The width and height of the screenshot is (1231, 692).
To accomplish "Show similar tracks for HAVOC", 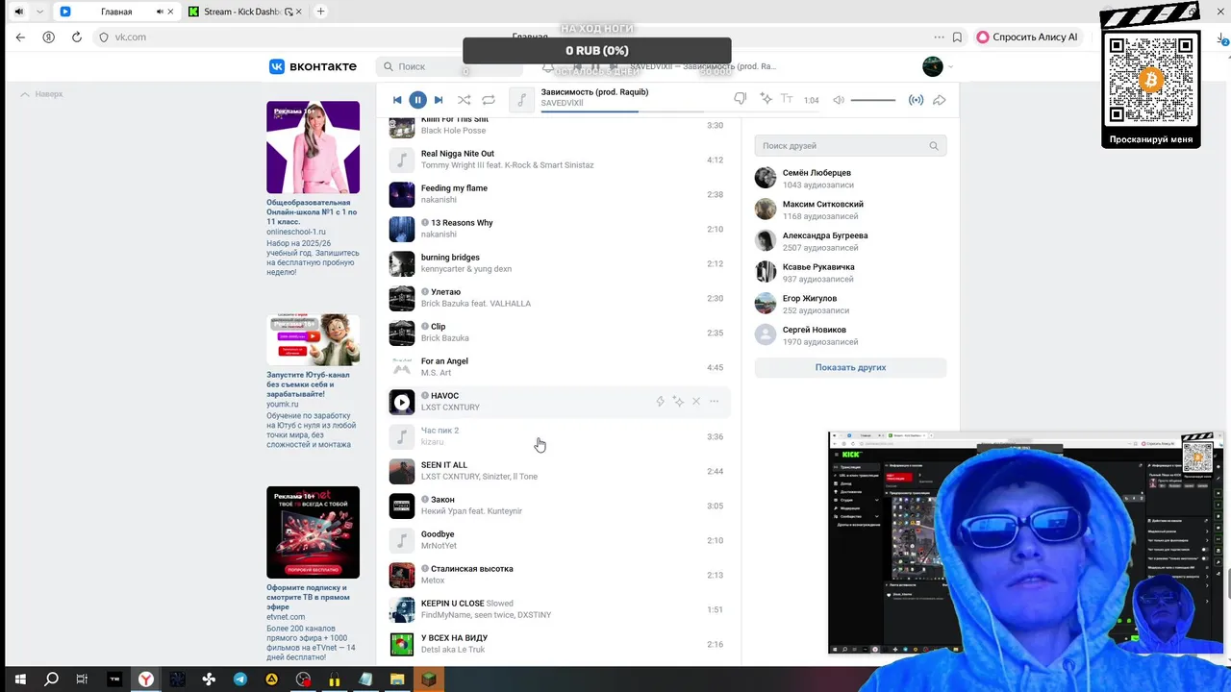I will (x=678, y=402).
